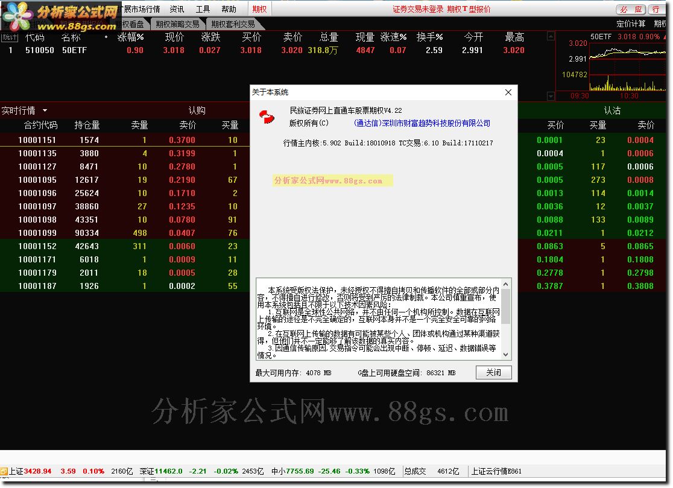Click the 认沽 section header

[x=612, y=110]
